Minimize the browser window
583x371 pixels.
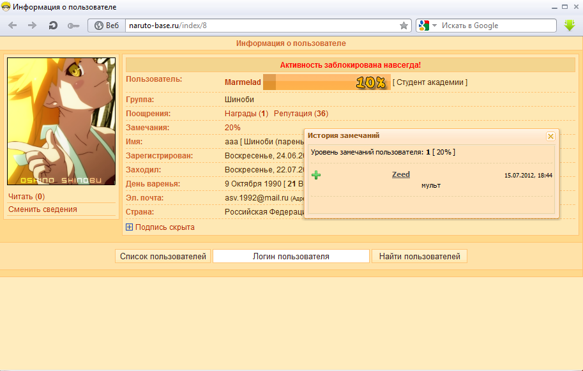tap(554, 7)
